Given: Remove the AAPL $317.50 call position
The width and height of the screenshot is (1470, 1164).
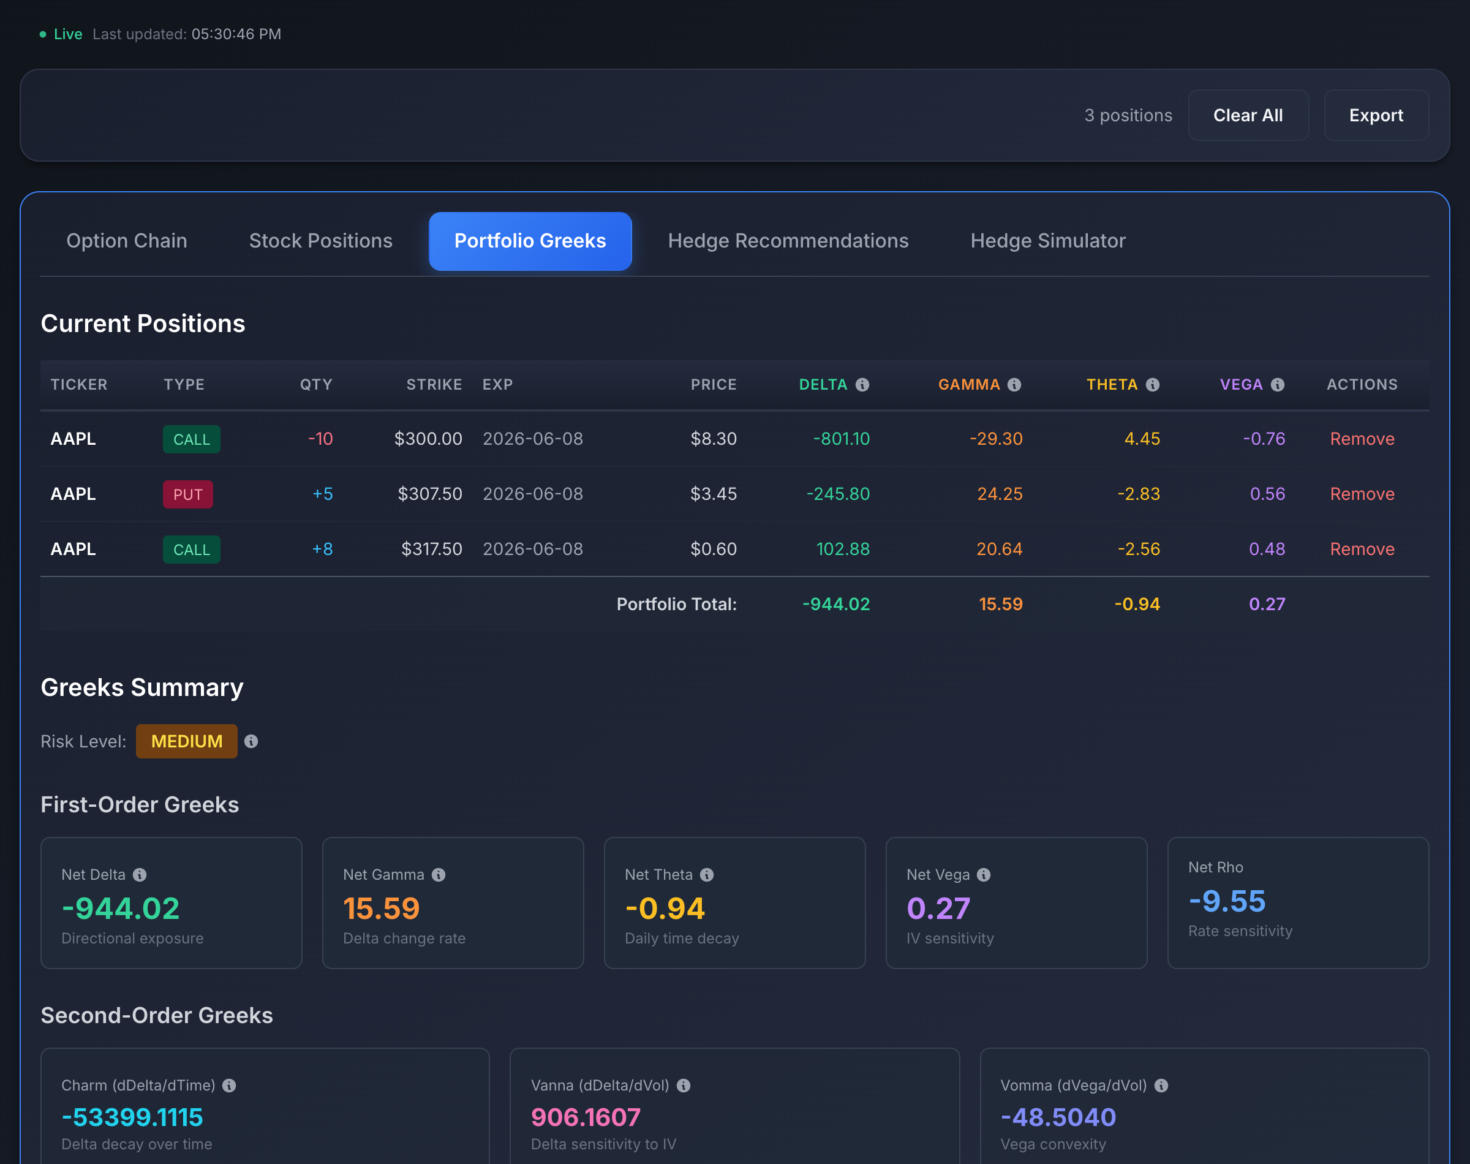Looking at the screenshot, I should [1362, 550].
